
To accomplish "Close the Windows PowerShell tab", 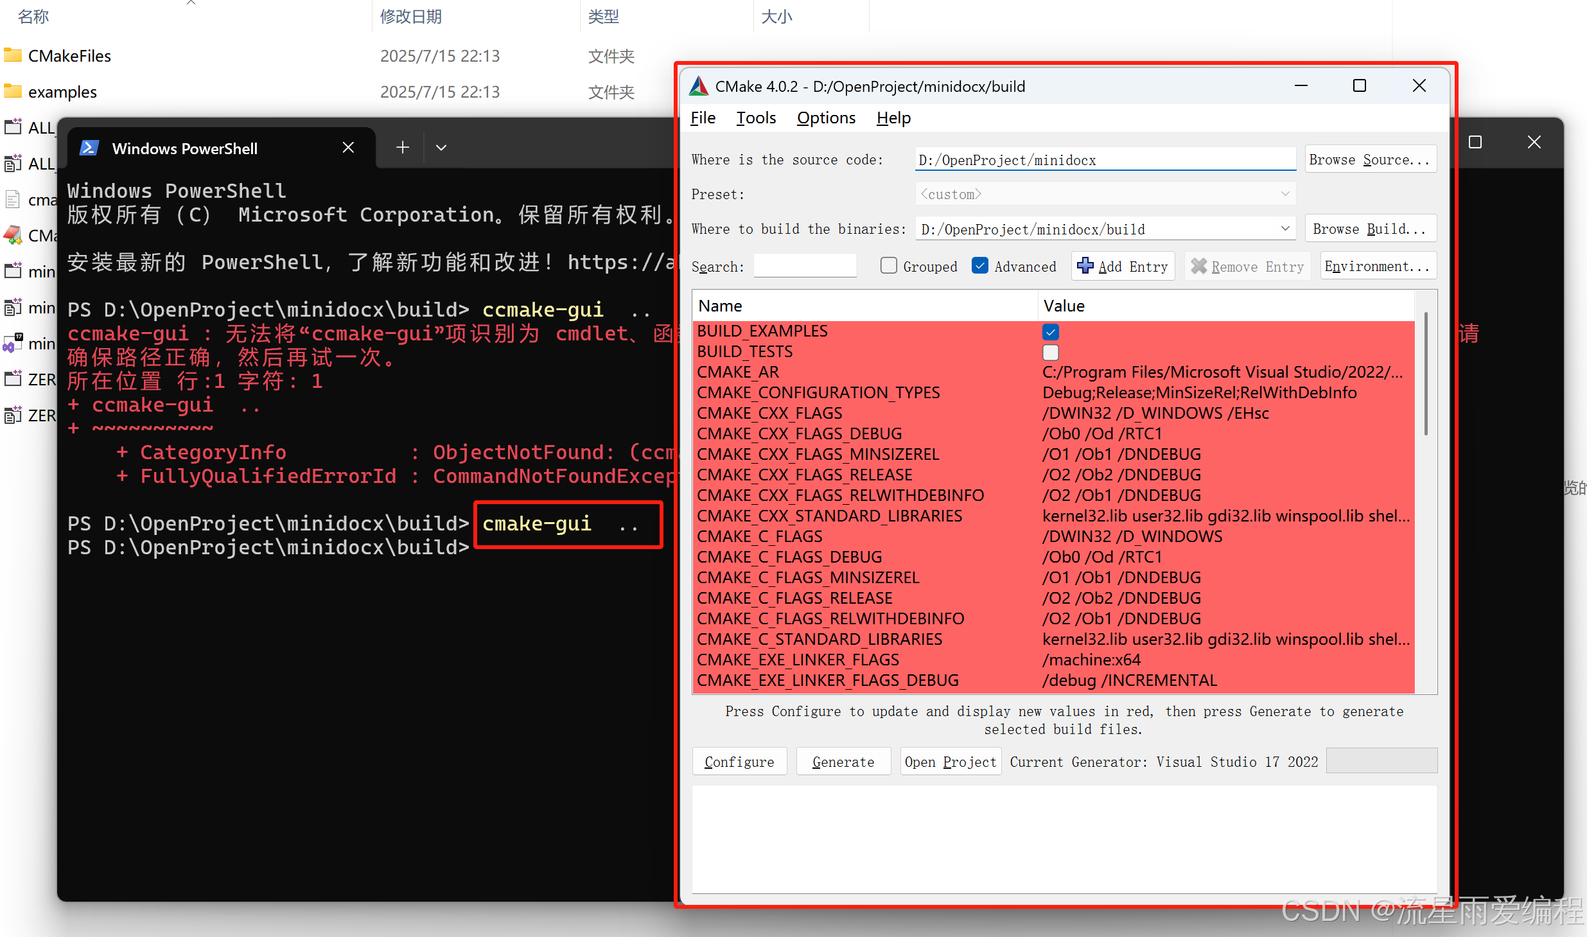I will coord(348,148).
